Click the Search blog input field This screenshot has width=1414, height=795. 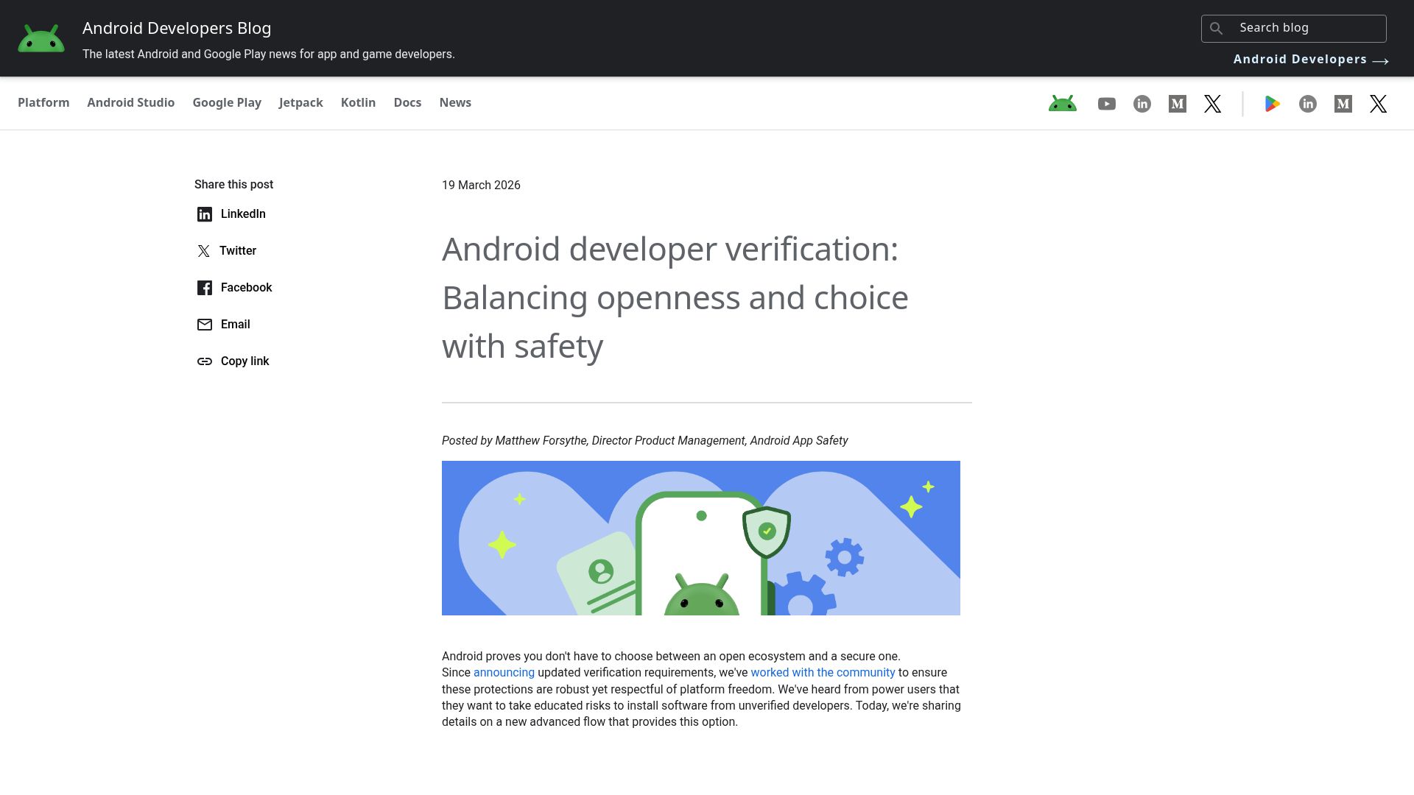(1294, 28)
